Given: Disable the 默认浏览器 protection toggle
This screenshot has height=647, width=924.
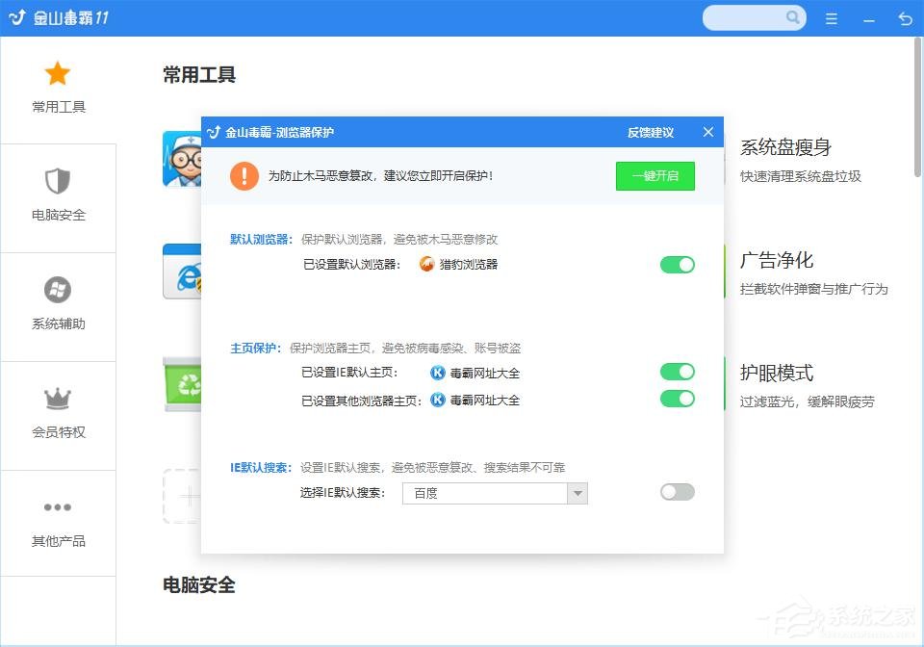Looking at the screenshot, I should click(677, 265).
